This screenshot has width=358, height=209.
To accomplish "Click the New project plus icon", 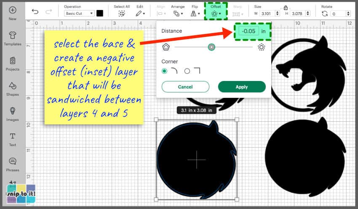I will tap(12, 10).
